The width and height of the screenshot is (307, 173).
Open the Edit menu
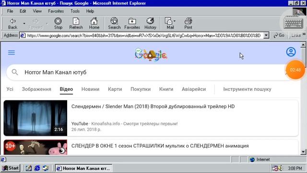click(x=23, y=11)
